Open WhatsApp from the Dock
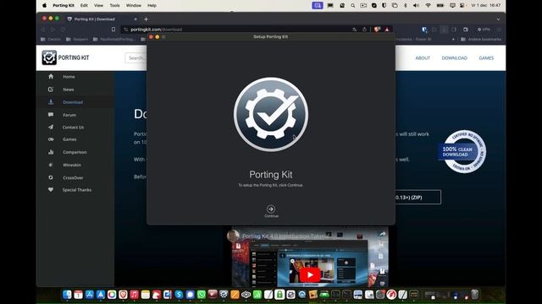The width and height of the screenshot is (542, 304). [x=202, y=295]
